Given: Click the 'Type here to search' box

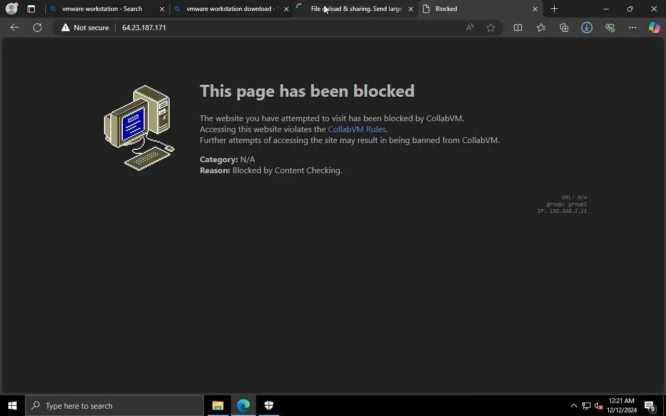Looking at the screenshot, I should pos(114,406).
